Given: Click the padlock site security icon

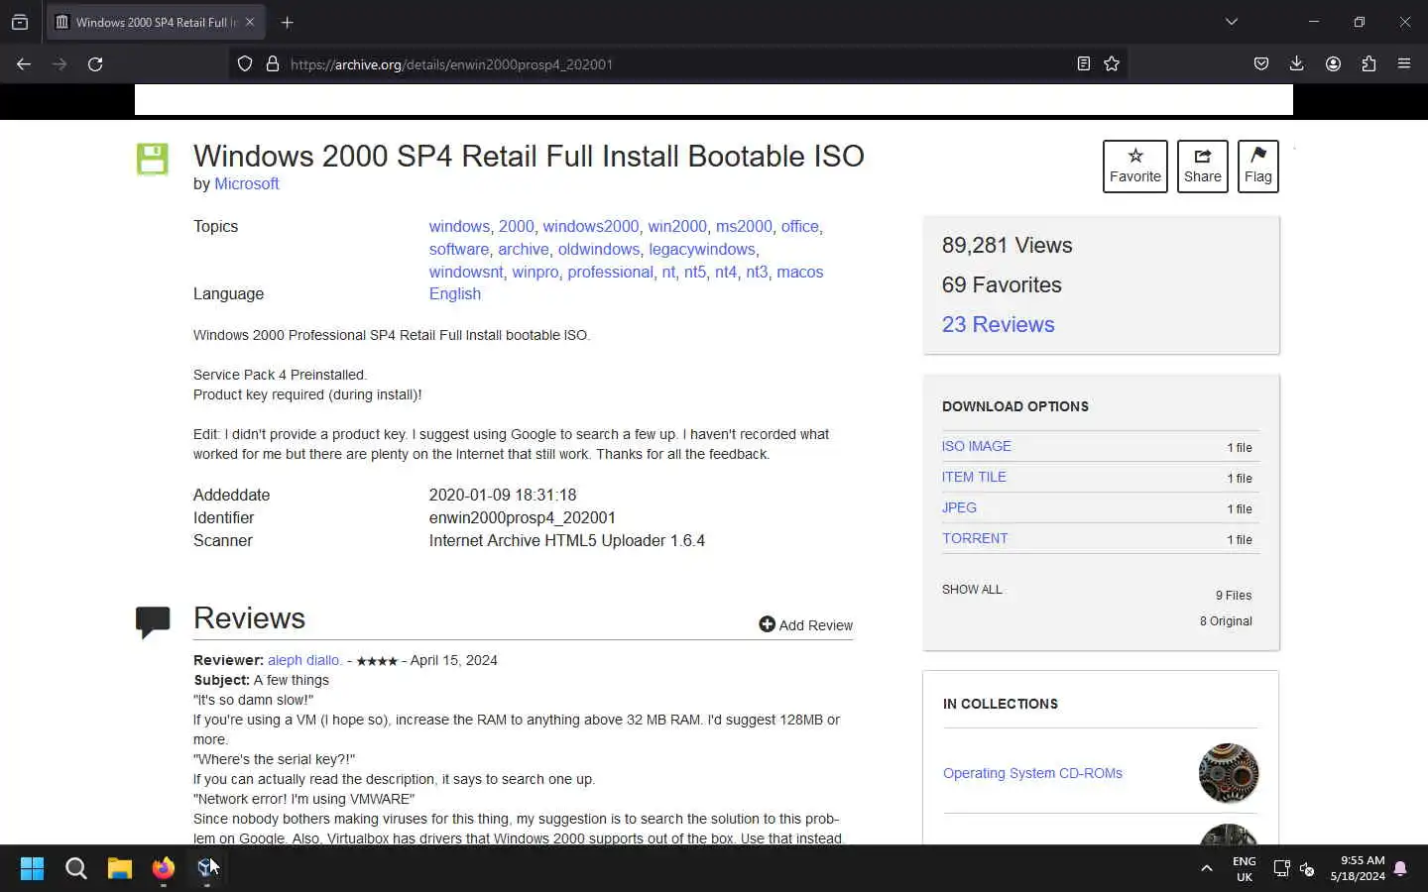Looking at the screenshot, I should [x=273, y=63].
